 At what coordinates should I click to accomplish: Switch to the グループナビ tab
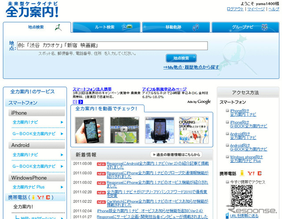pos(245,27)
